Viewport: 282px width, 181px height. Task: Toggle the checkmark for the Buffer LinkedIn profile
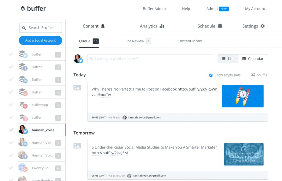(11, 79)
